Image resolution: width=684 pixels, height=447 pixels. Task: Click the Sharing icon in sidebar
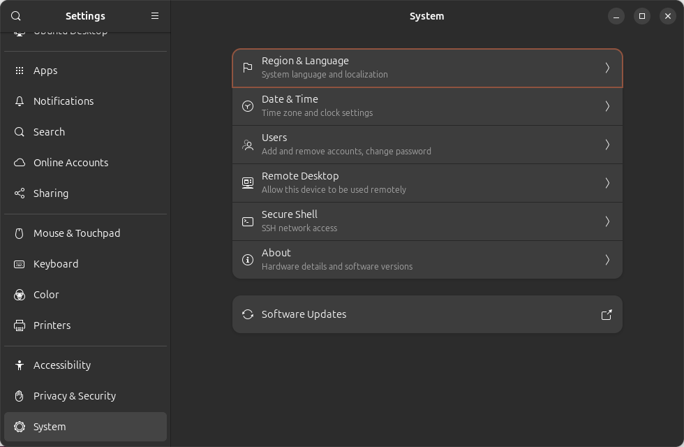point(20,193)
